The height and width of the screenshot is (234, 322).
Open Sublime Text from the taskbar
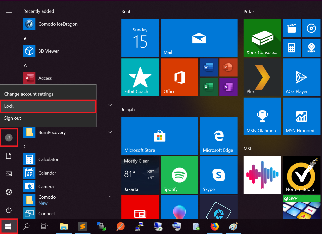(x=82, y=226)
